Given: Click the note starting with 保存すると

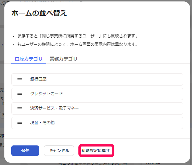Looking at the screenshot, I should (x=78, y=36).
